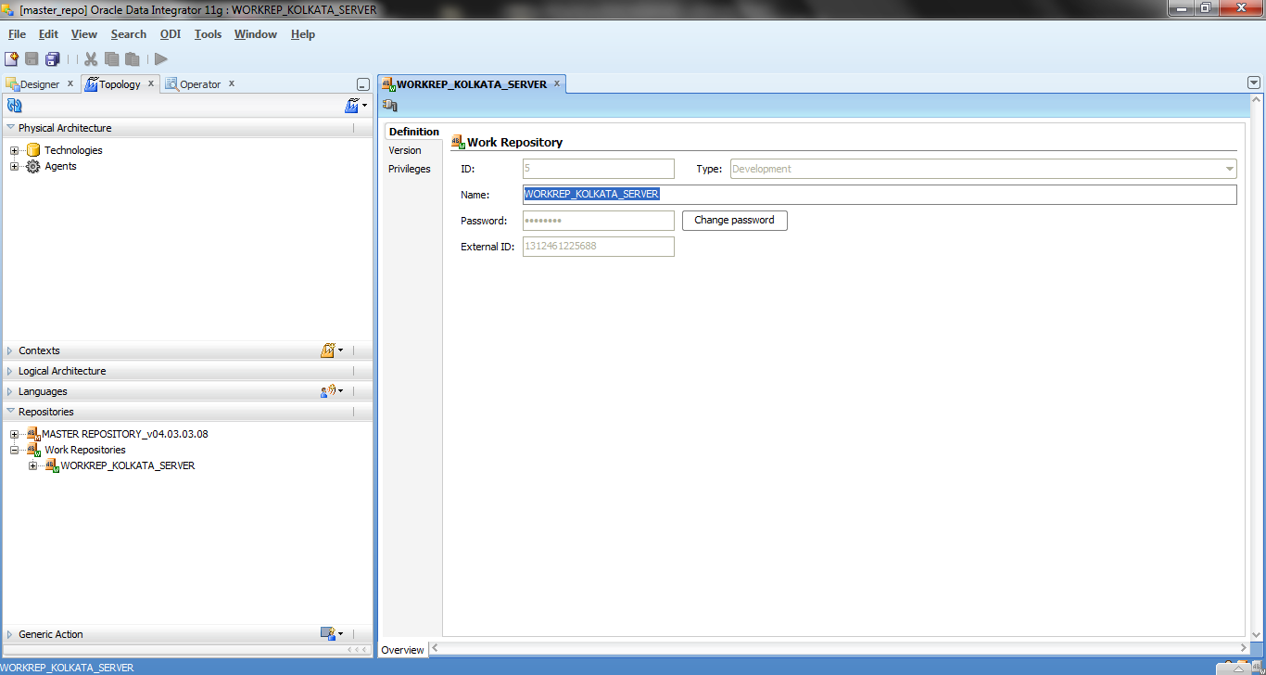The image size is (1266, 675).
Task: Close the WORKREP_KOLKATA_SERVER editor tab
Action: tap(557, 83)
